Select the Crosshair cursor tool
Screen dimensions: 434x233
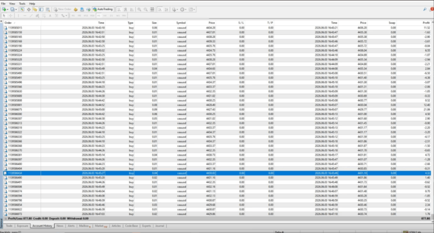point(11,16)
